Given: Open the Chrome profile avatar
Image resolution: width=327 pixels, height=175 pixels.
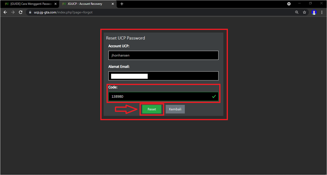Looking at the screenshot, I should pos(314,12).
